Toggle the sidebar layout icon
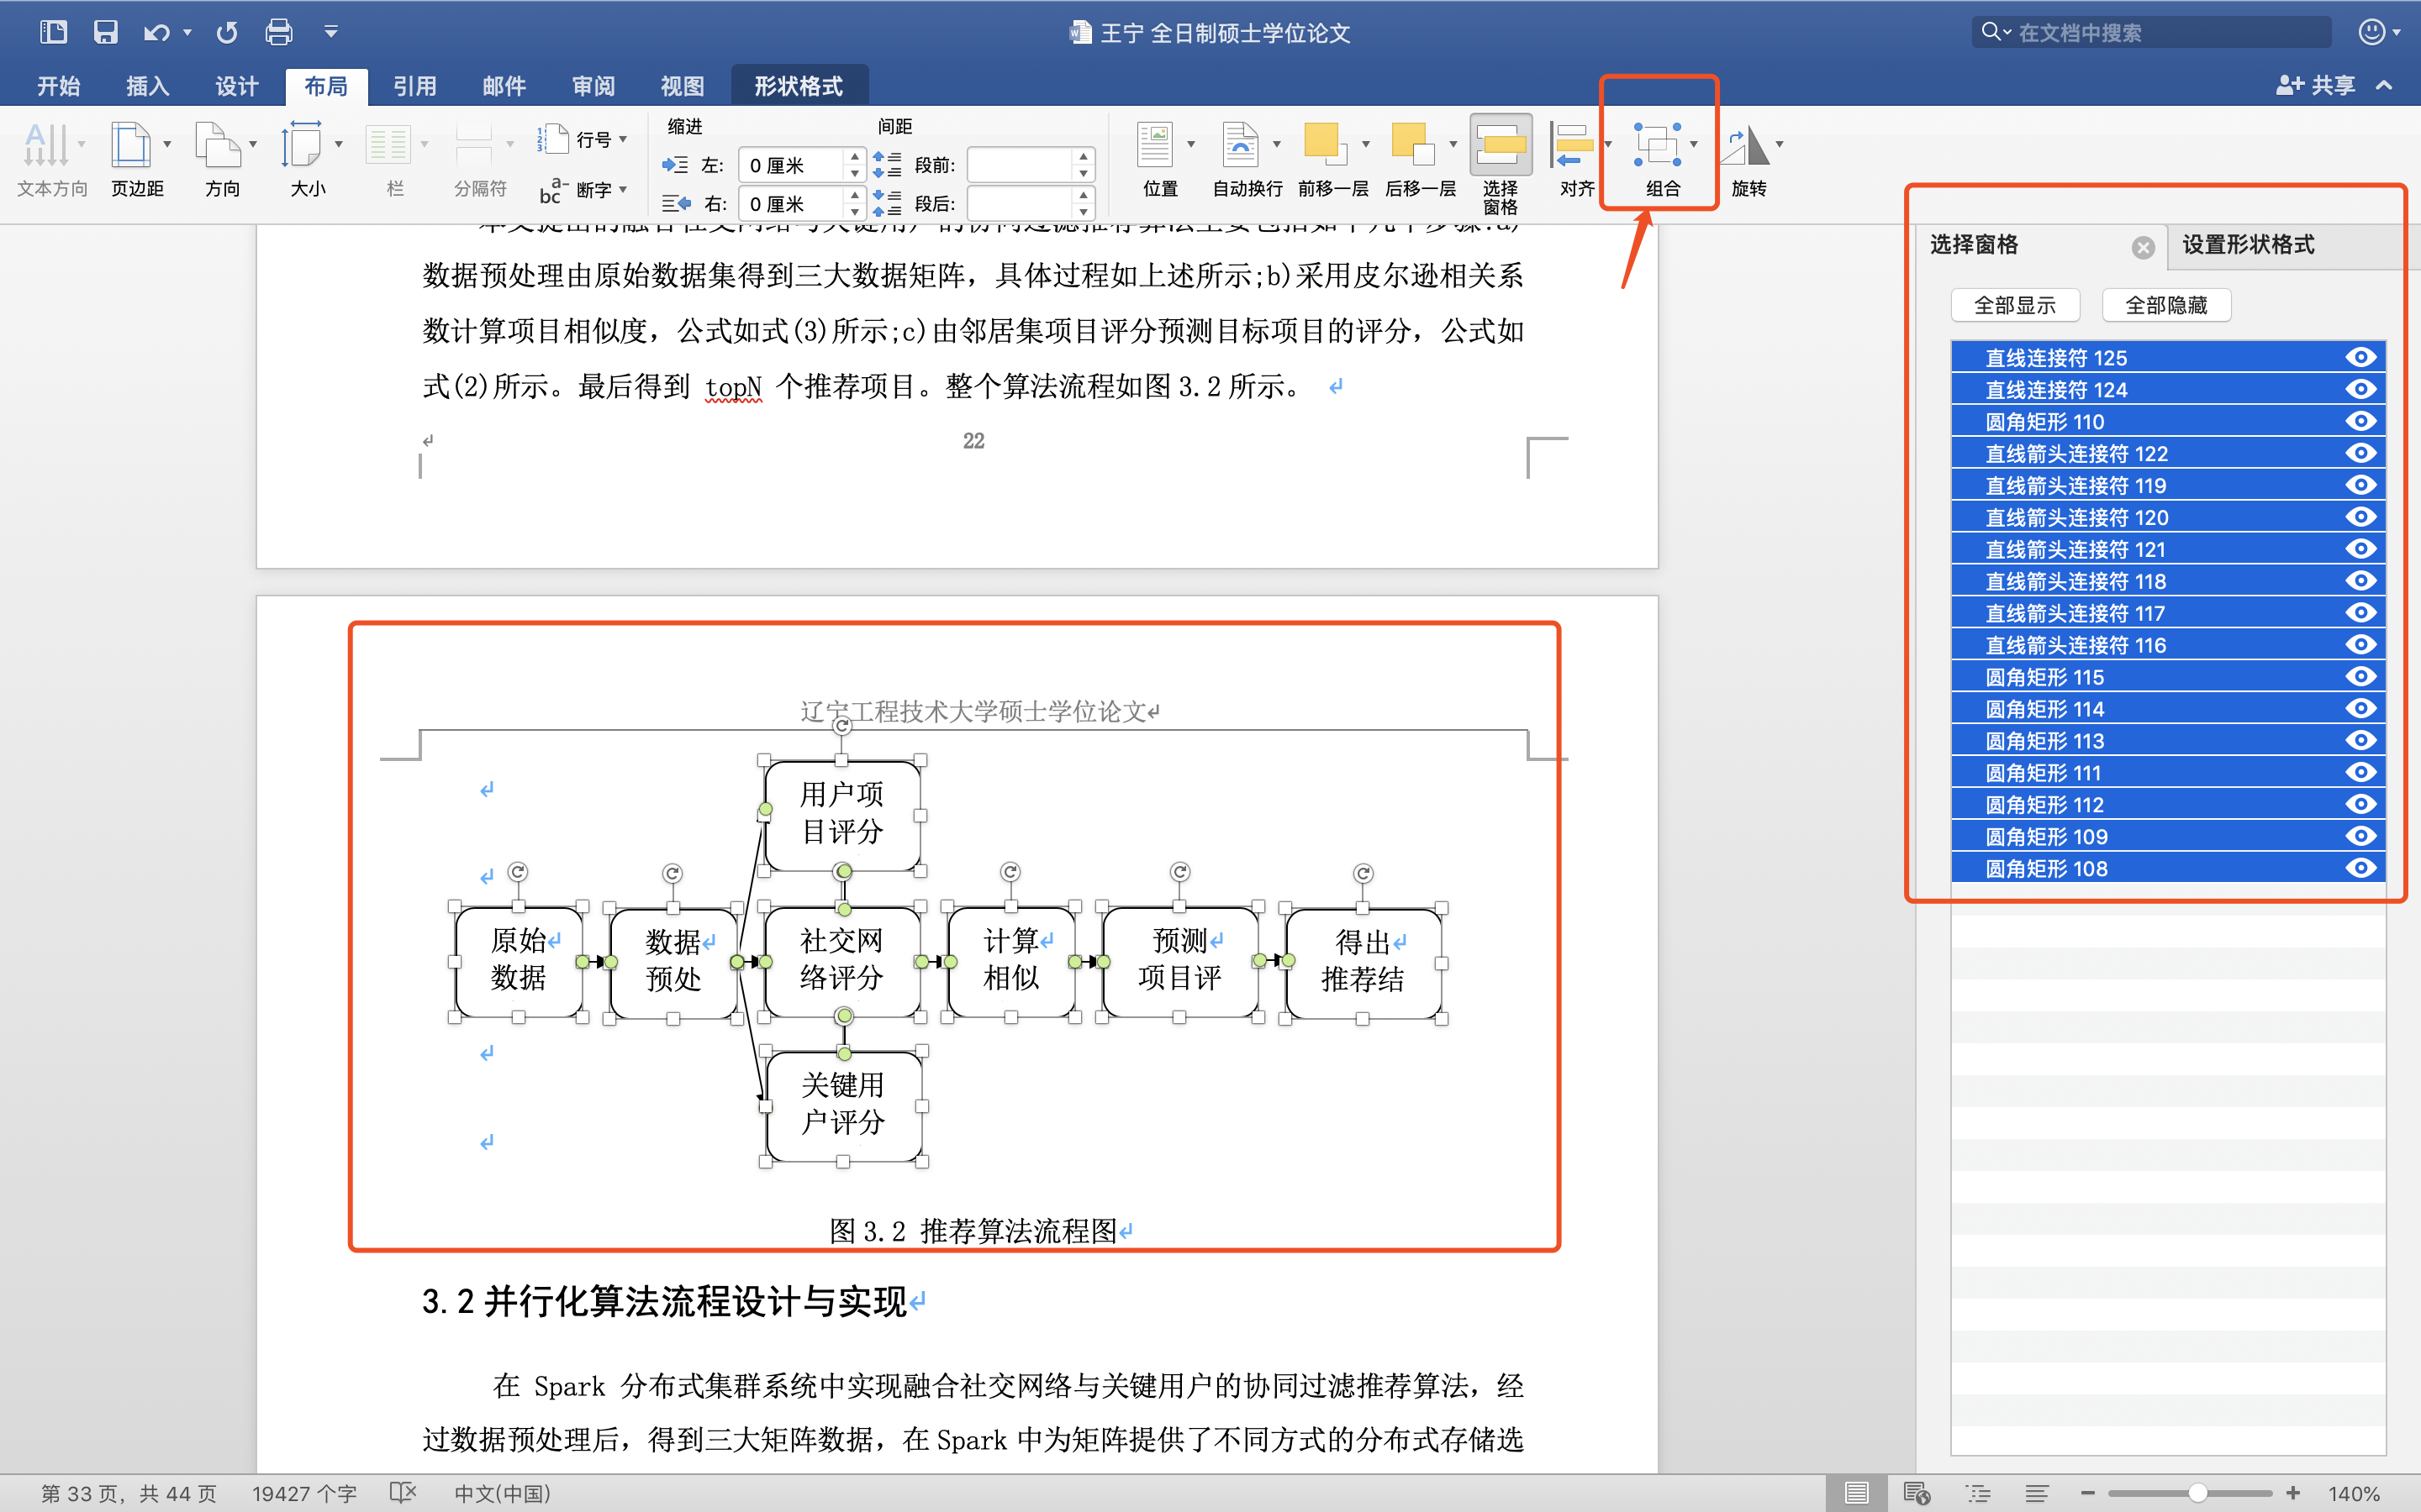The image size is (2421, 1512). click(53, 32)
